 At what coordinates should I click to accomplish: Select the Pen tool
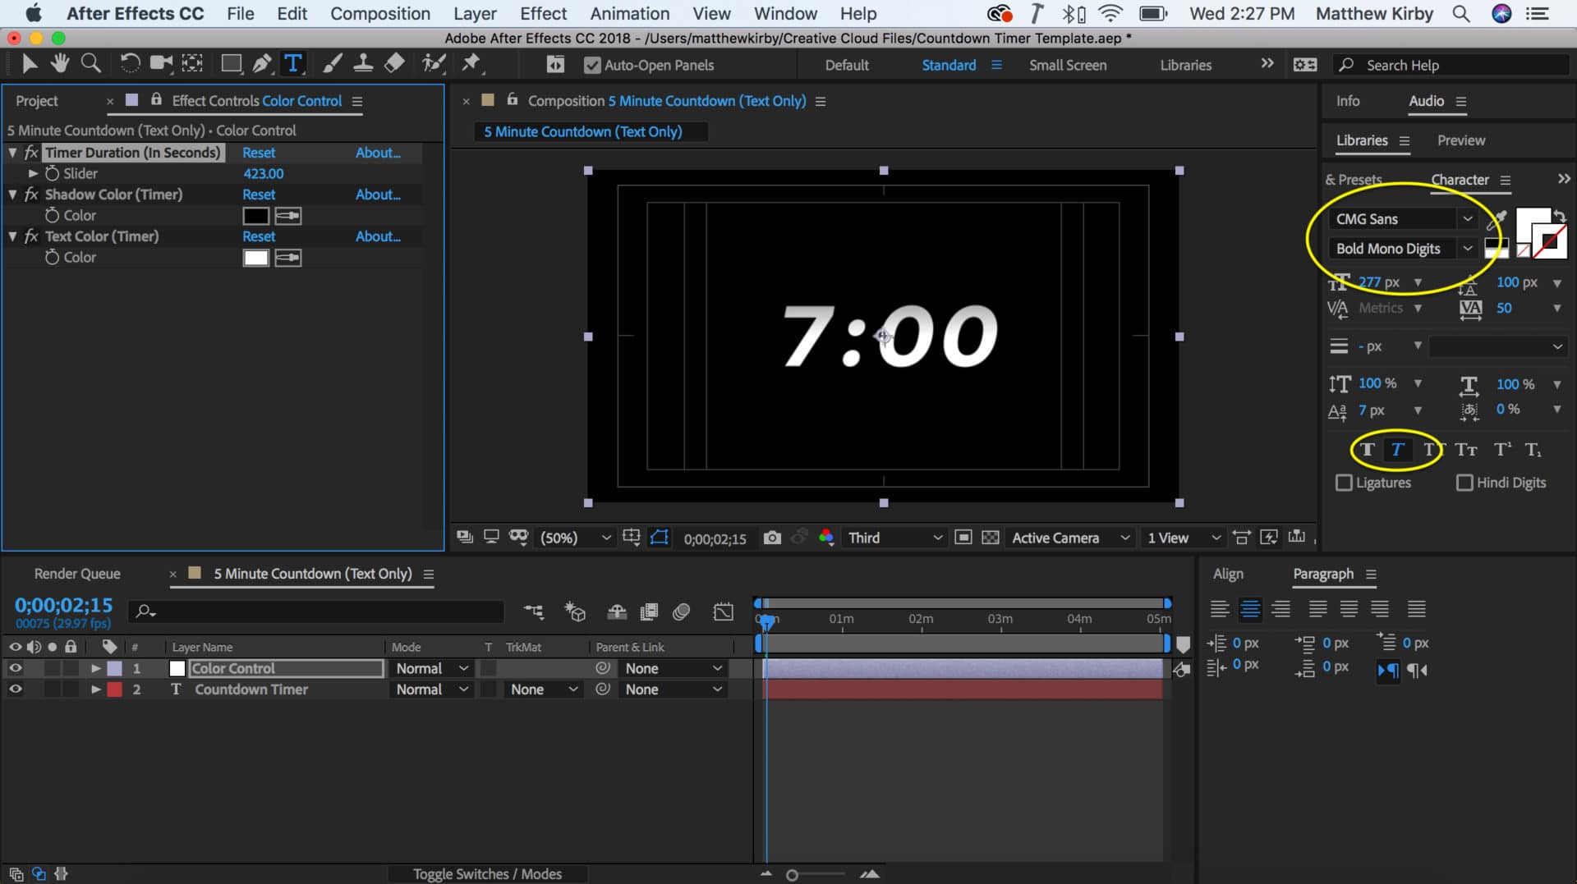point(262,63)
